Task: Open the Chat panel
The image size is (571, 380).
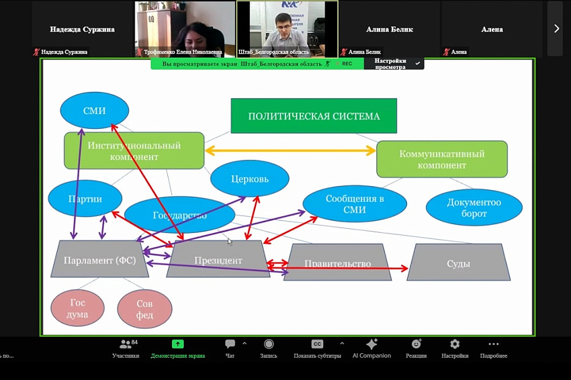Action: (x=230, y=344)
